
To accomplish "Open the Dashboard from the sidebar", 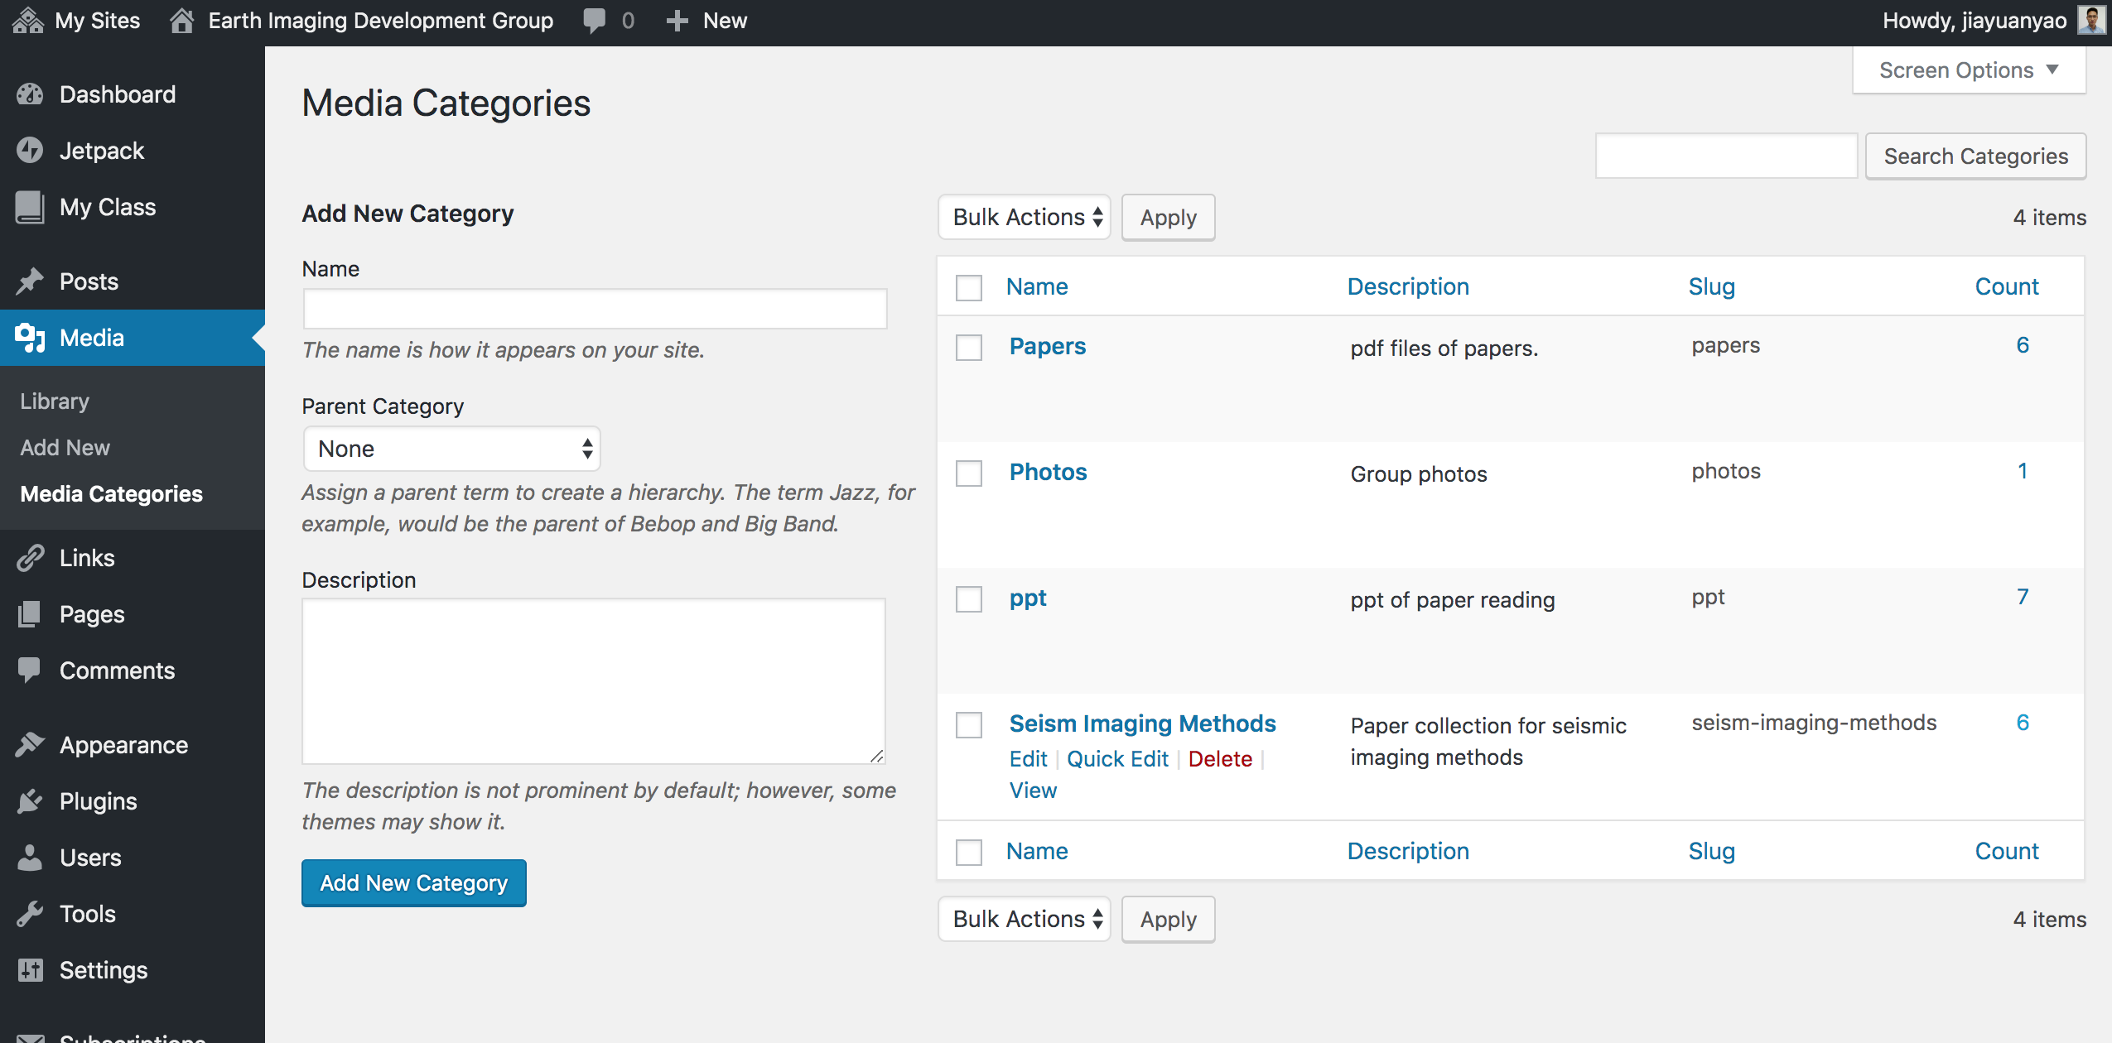I will 30,94.
